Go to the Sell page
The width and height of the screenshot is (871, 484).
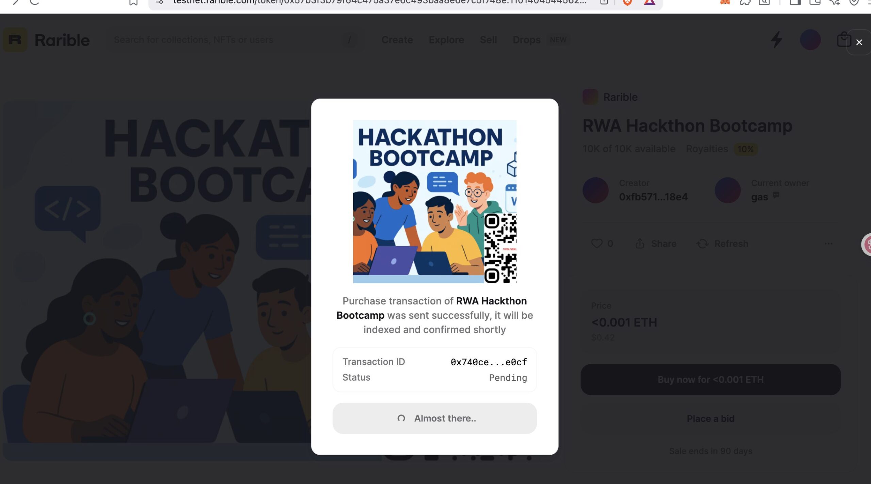(x=488, y=40)
